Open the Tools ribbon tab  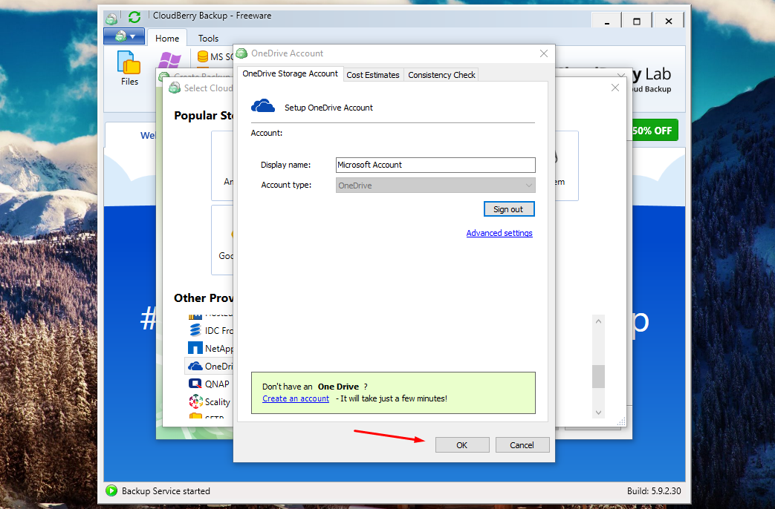pos(208,38)
